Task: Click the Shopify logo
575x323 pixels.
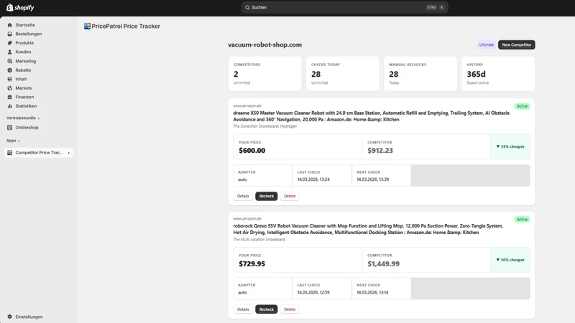Action: (20, 7)
